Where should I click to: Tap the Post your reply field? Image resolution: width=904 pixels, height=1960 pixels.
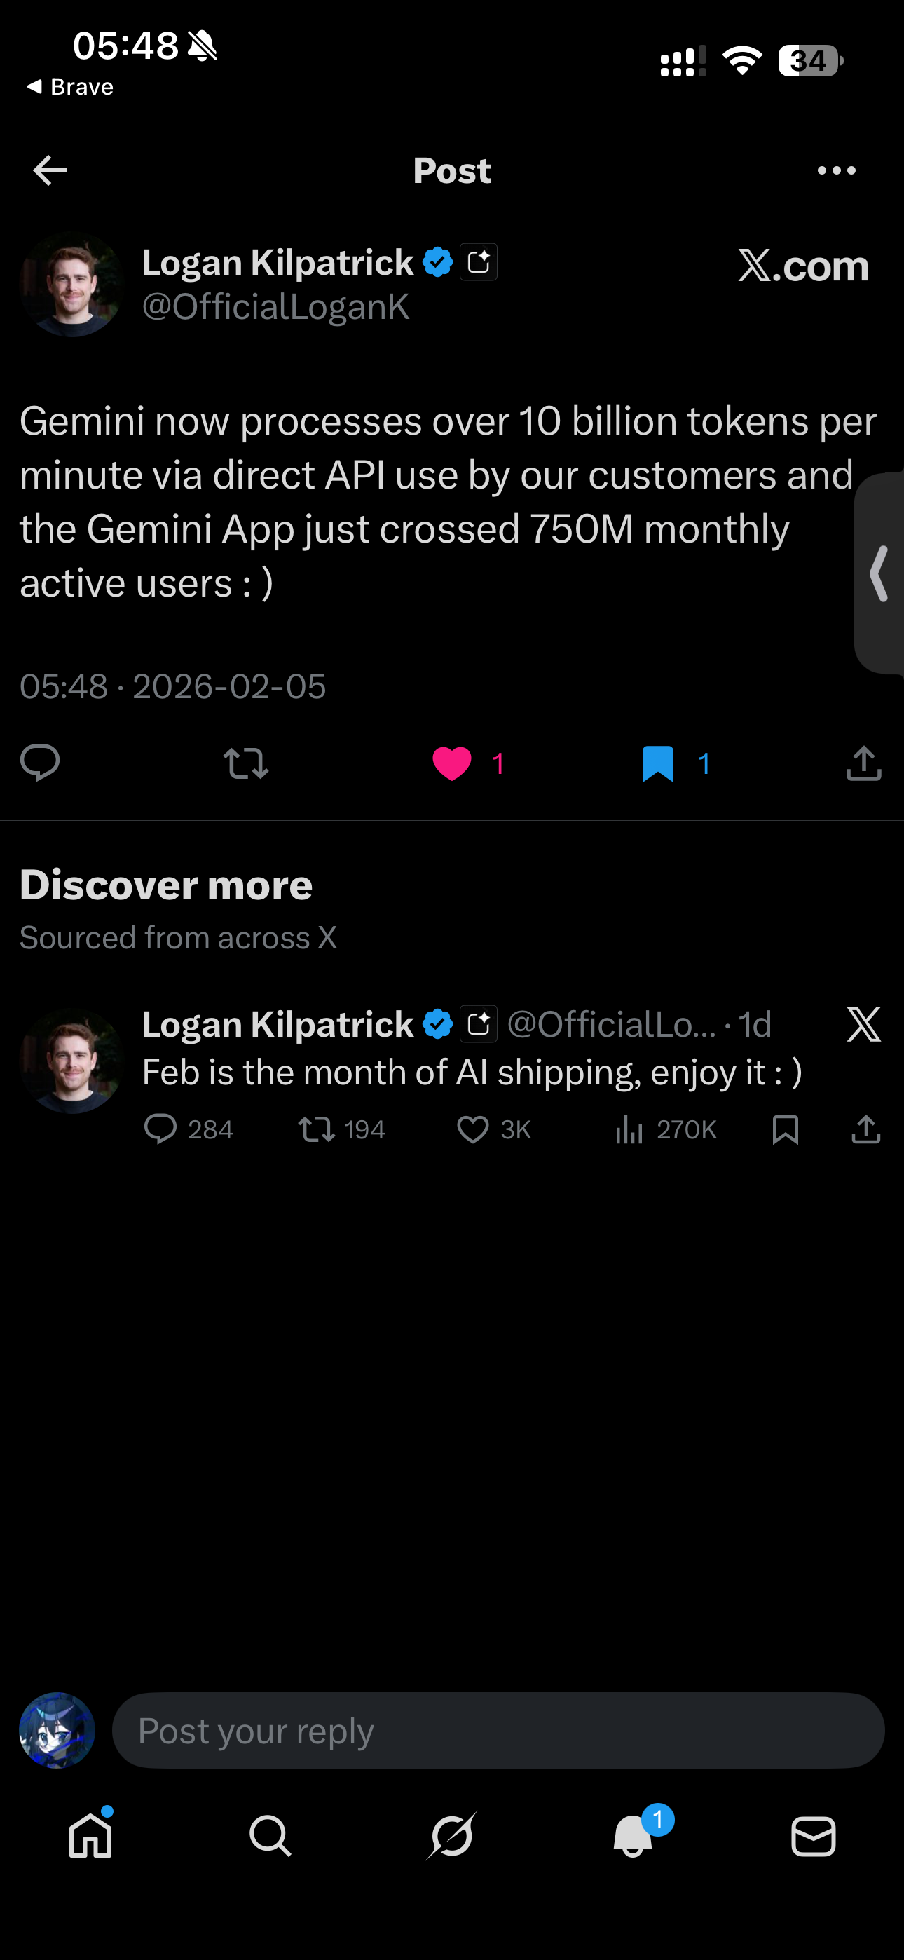pos(498,1731)
